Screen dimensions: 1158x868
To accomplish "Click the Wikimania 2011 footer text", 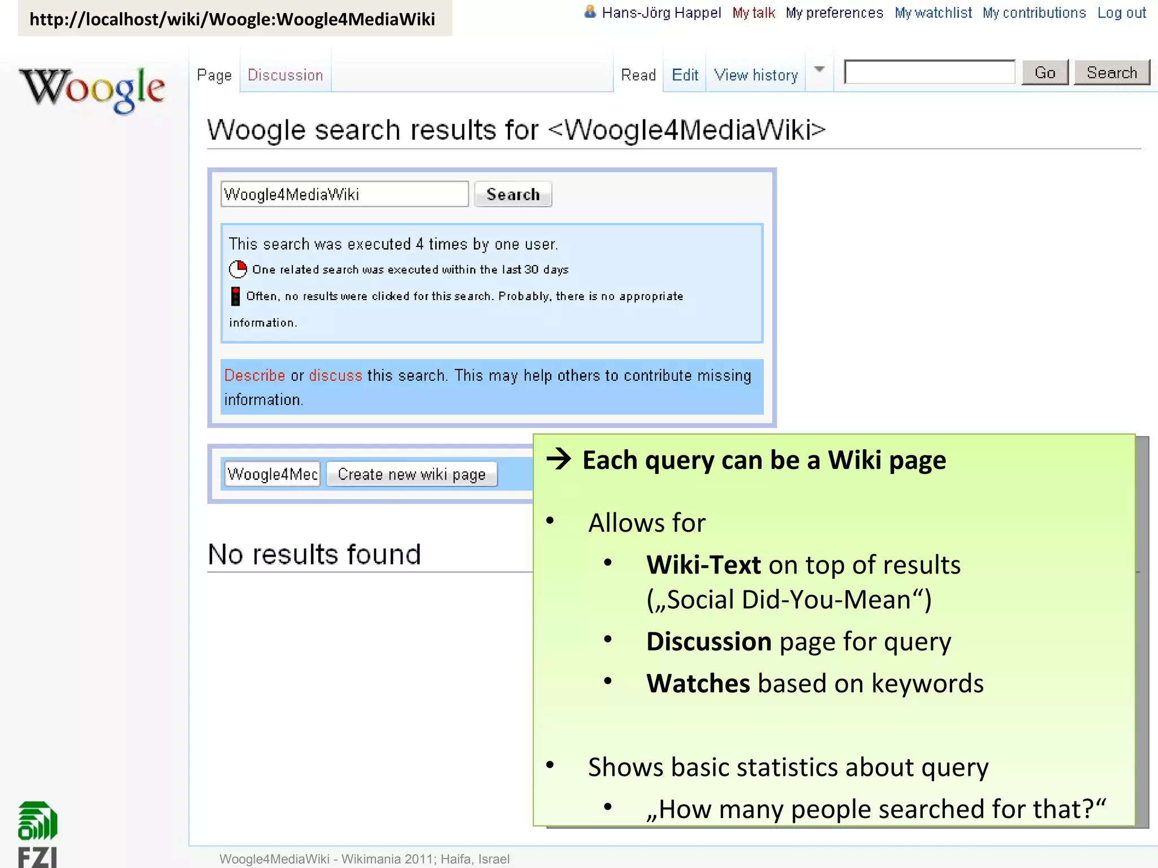I will click(364, 859).
